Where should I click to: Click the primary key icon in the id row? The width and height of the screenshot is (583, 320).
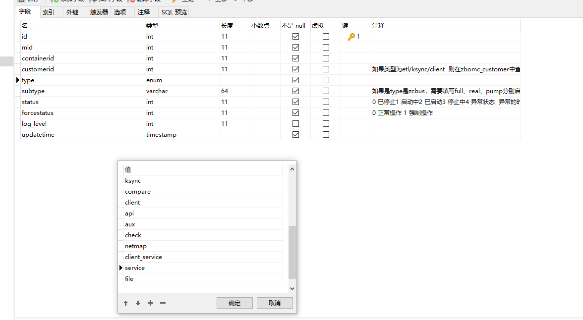(351, 37)
